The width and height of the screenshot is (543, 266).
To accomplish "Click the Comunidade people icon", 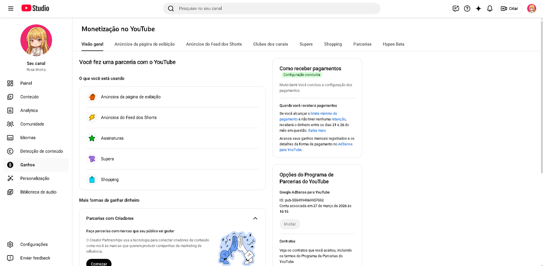I will click(x=10, y=124).
